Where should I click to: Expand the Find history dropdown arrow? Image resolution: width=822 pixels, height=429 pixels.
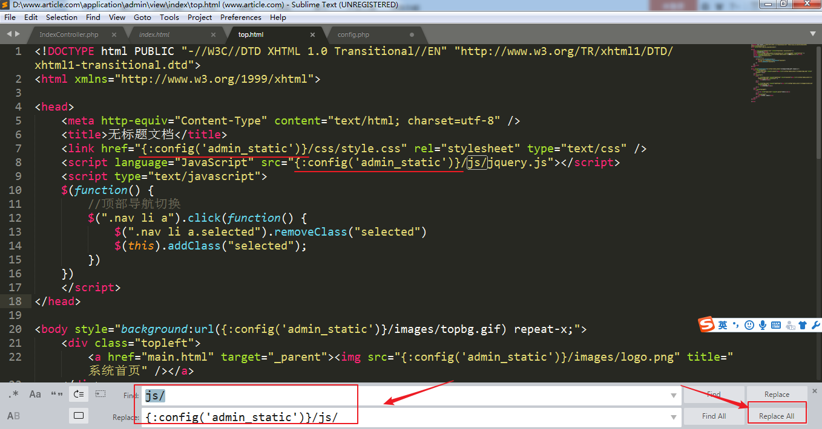pyautogui.click(x=674, y=396)
